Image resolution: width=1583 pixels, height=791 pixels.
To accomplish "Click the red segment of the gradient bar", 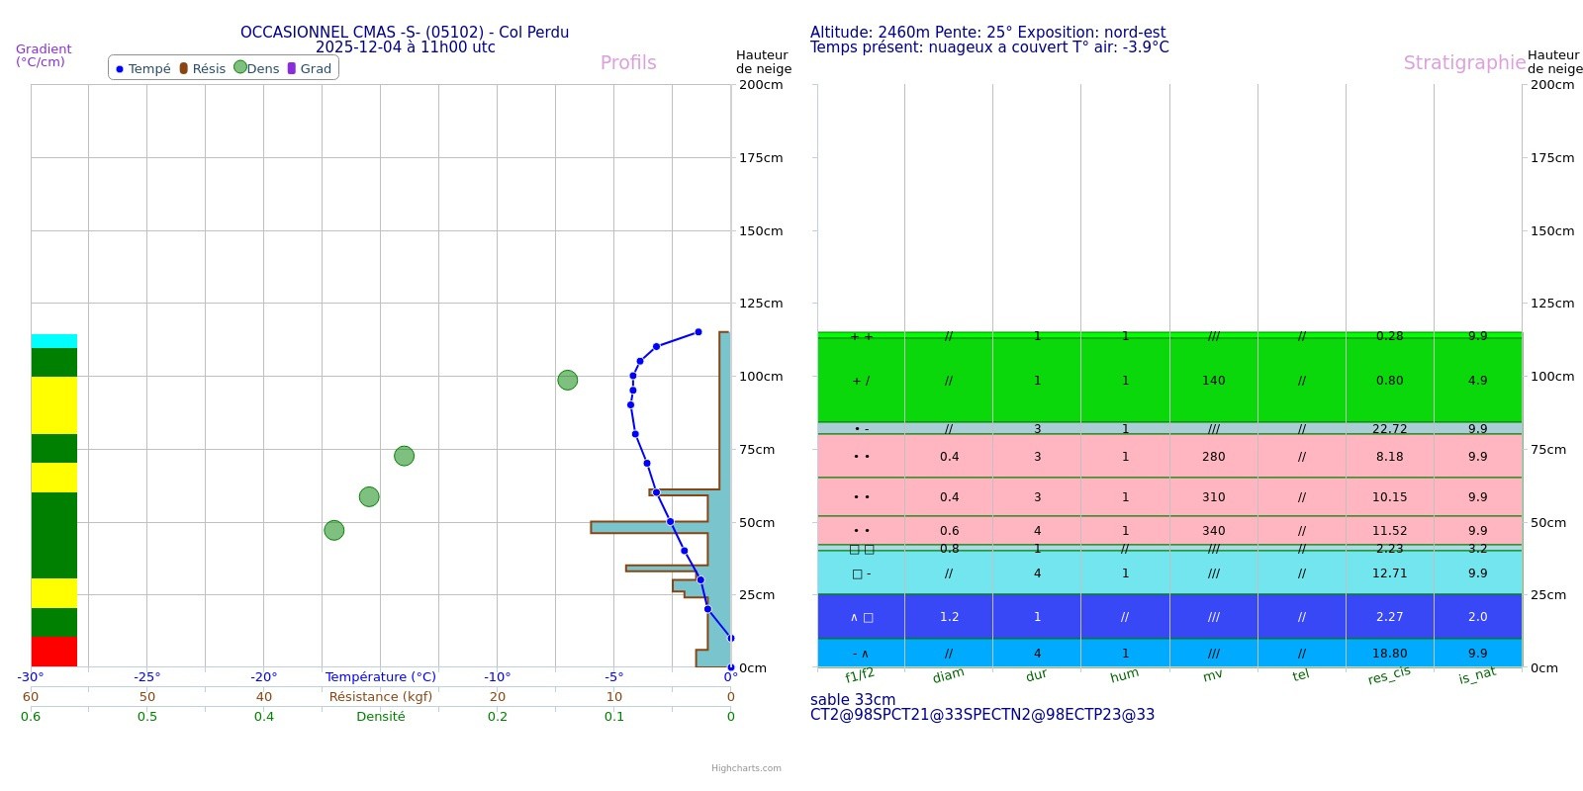I will 53,652.
